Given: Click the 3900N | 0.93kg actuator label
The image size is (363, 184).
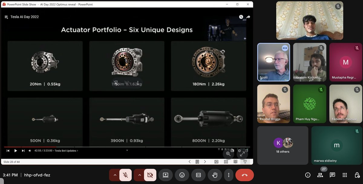Looking at the screenshot, I should coord(127,141).
